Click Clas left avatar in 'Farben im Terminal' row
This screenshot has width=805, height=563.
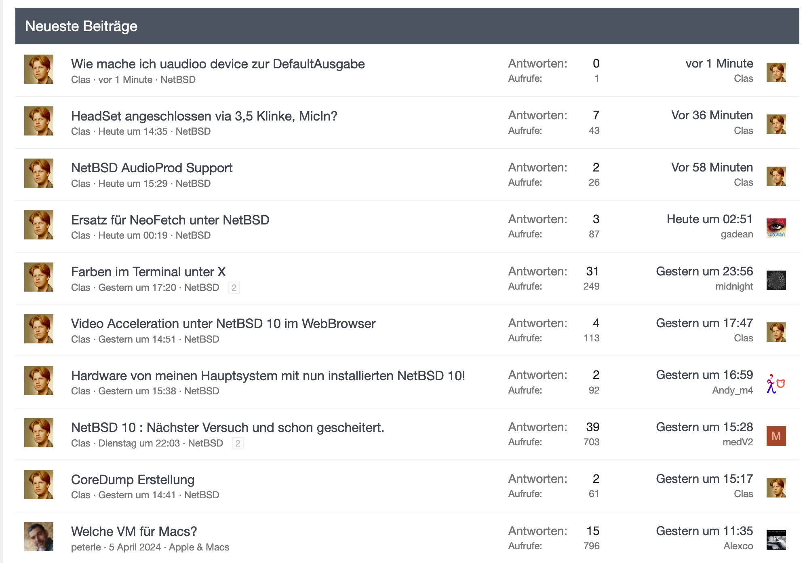[39, 277]
